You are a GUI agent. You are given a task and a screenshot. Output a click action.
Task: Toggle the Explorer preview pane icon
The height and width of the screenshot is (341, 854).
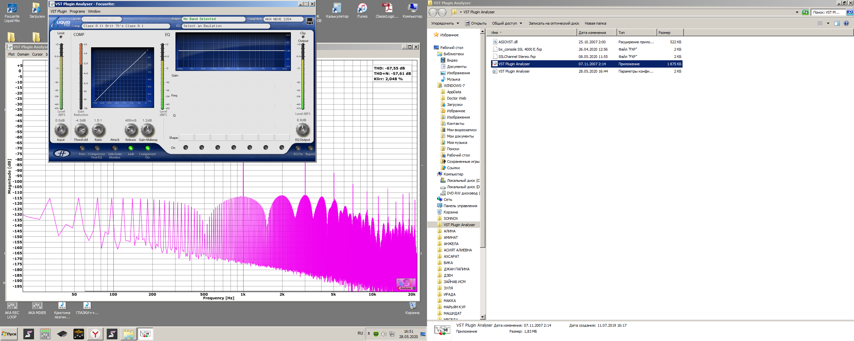(837, 23)
